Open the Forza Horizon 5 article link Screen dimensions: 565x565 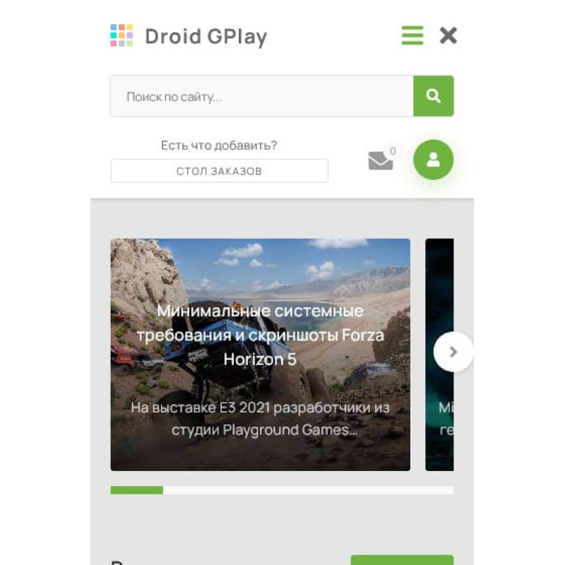260,337
